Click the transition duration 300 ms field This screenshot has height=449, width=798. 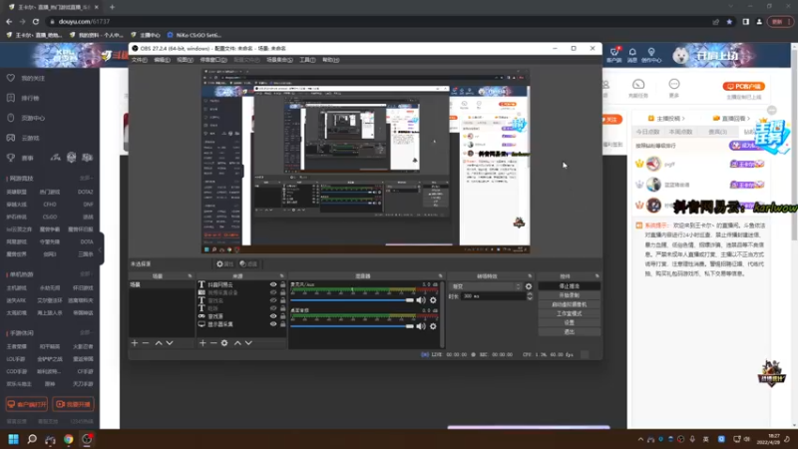(x=494, y=296)
